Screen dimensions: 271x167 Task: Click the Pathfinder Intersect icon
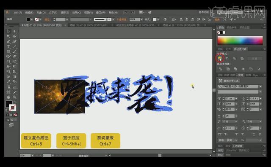coord(235,59)
